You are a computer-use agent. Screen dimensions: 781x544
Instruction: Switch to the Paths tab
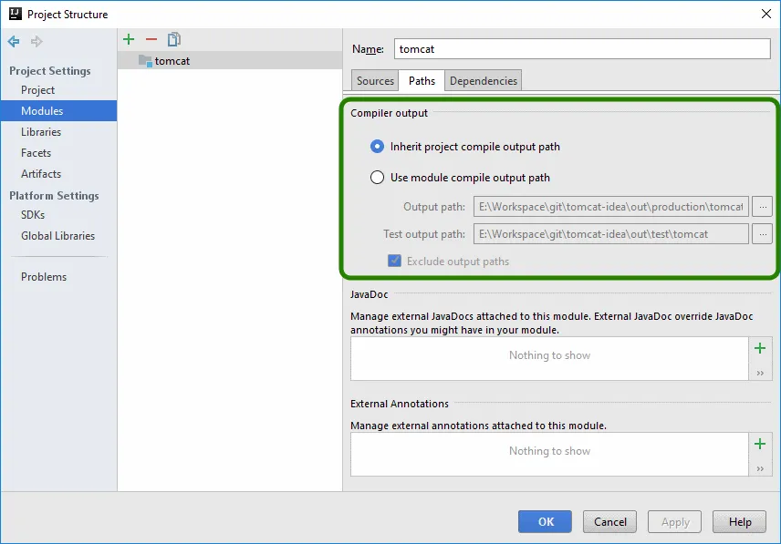[x=422, y=80]
